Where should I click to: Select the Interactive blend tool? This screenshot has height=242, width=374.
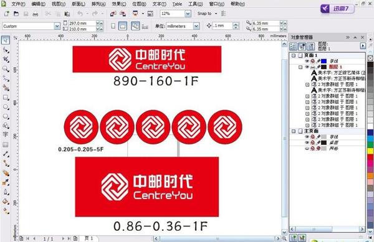(6, 173)
